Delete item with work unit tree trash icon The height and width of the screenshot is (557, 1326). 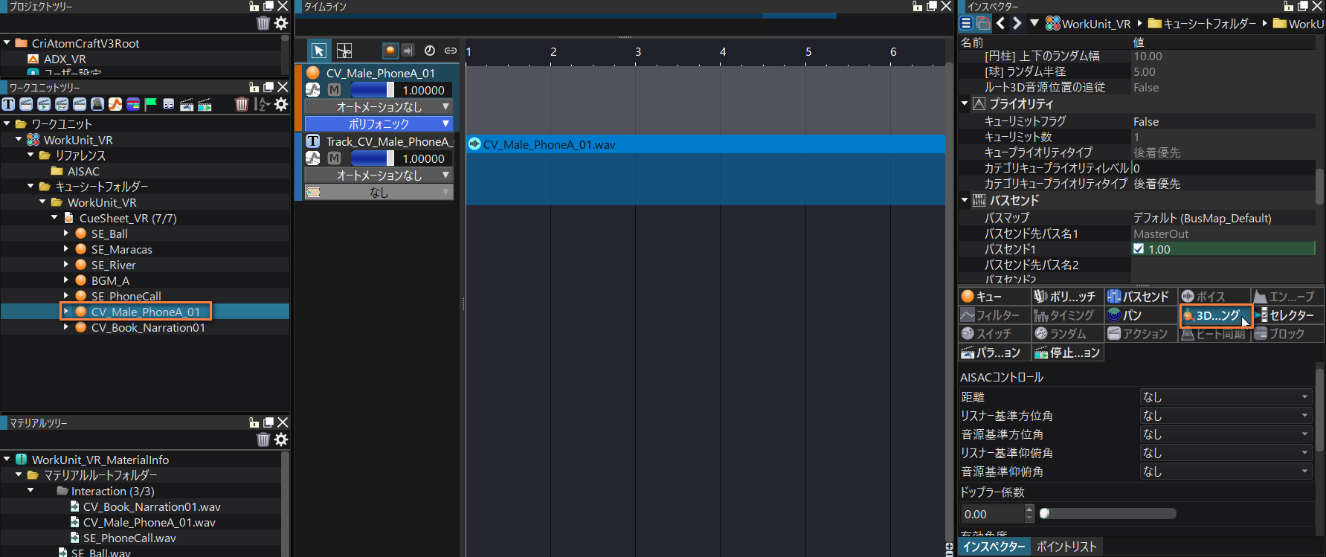(242, 104)
